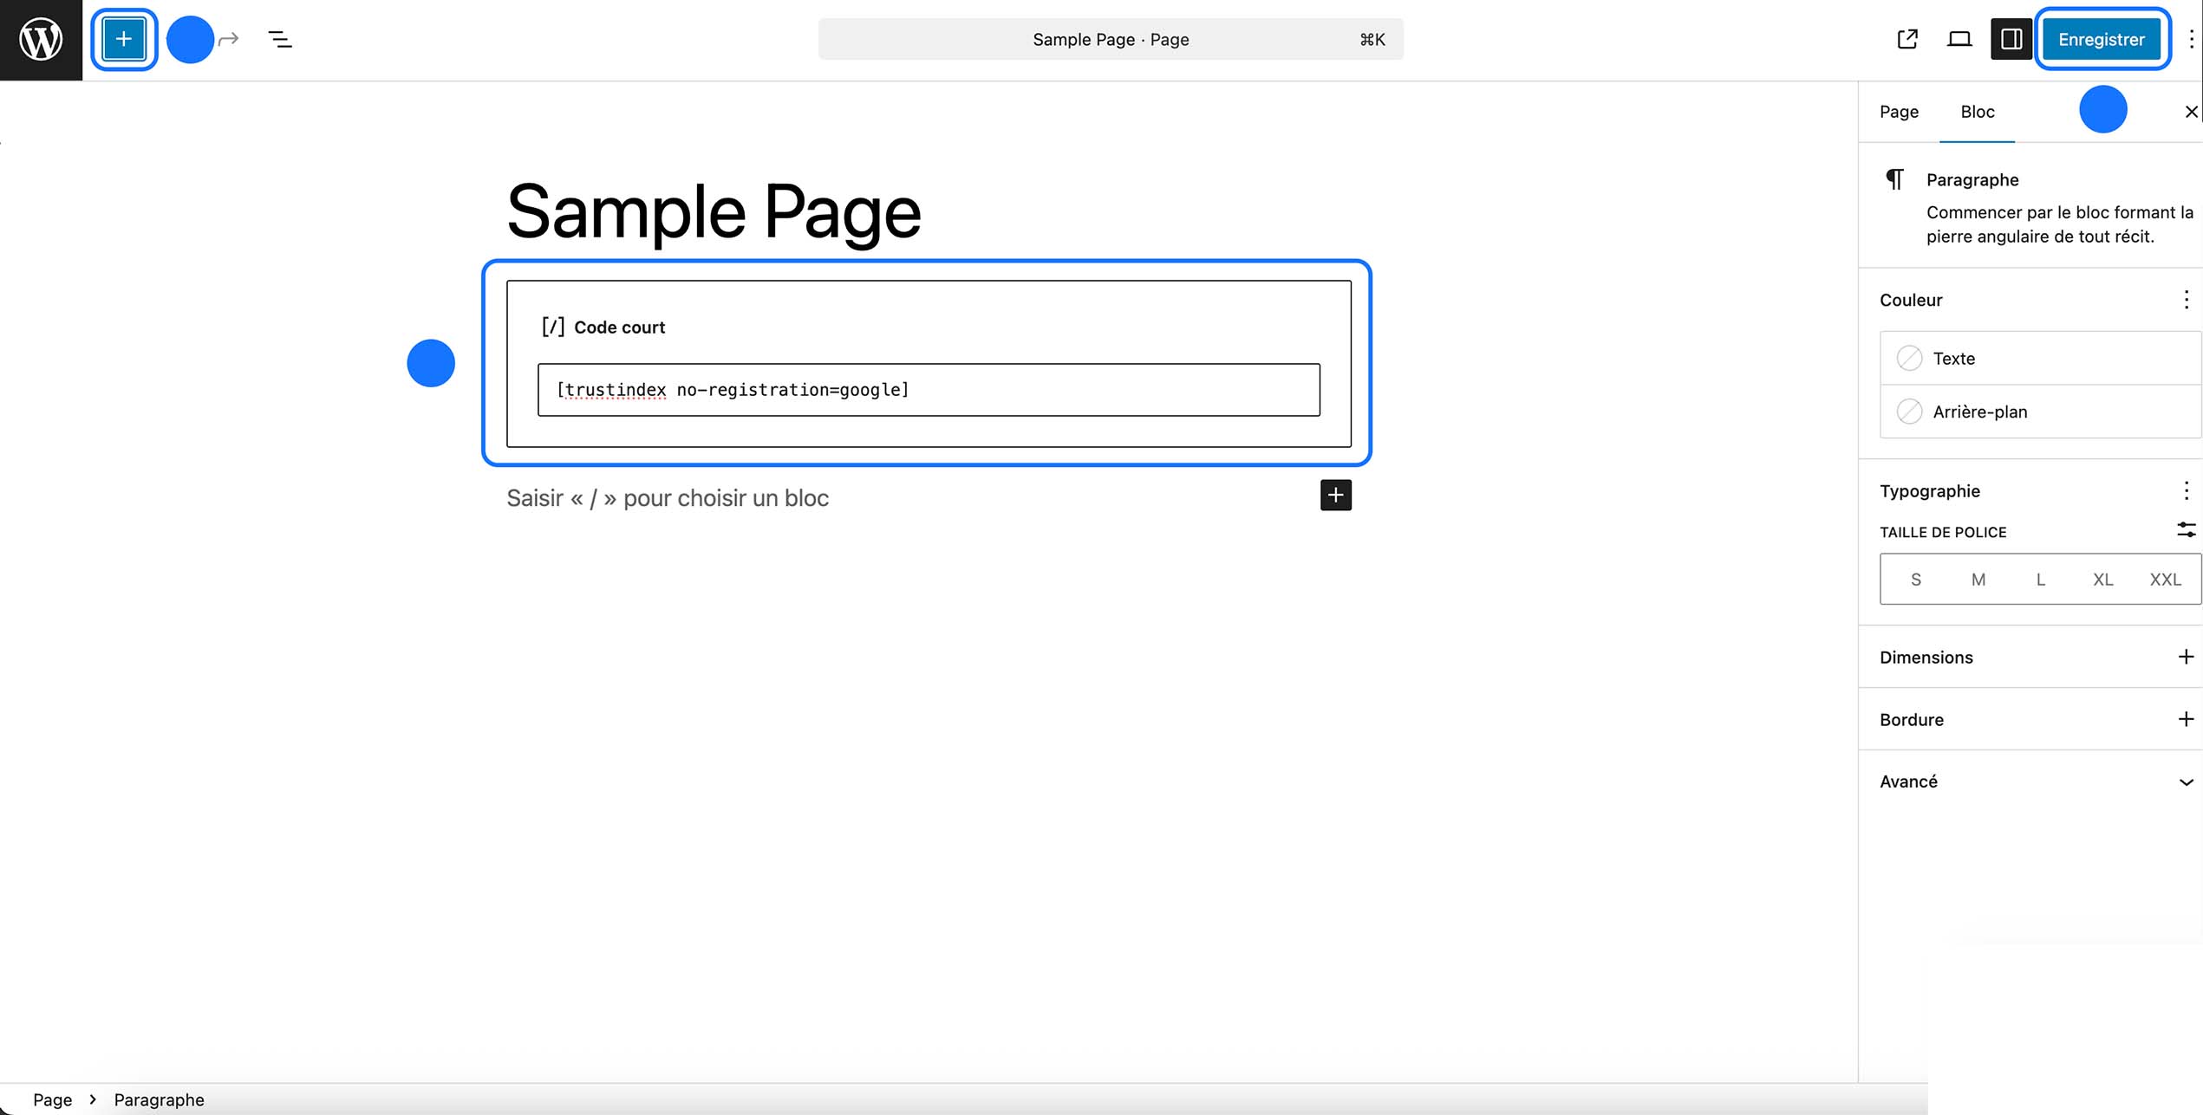Expand the Bordure section with plus
Image resolution: width=2203 pixels, height=1115 pixels.
2185,720
